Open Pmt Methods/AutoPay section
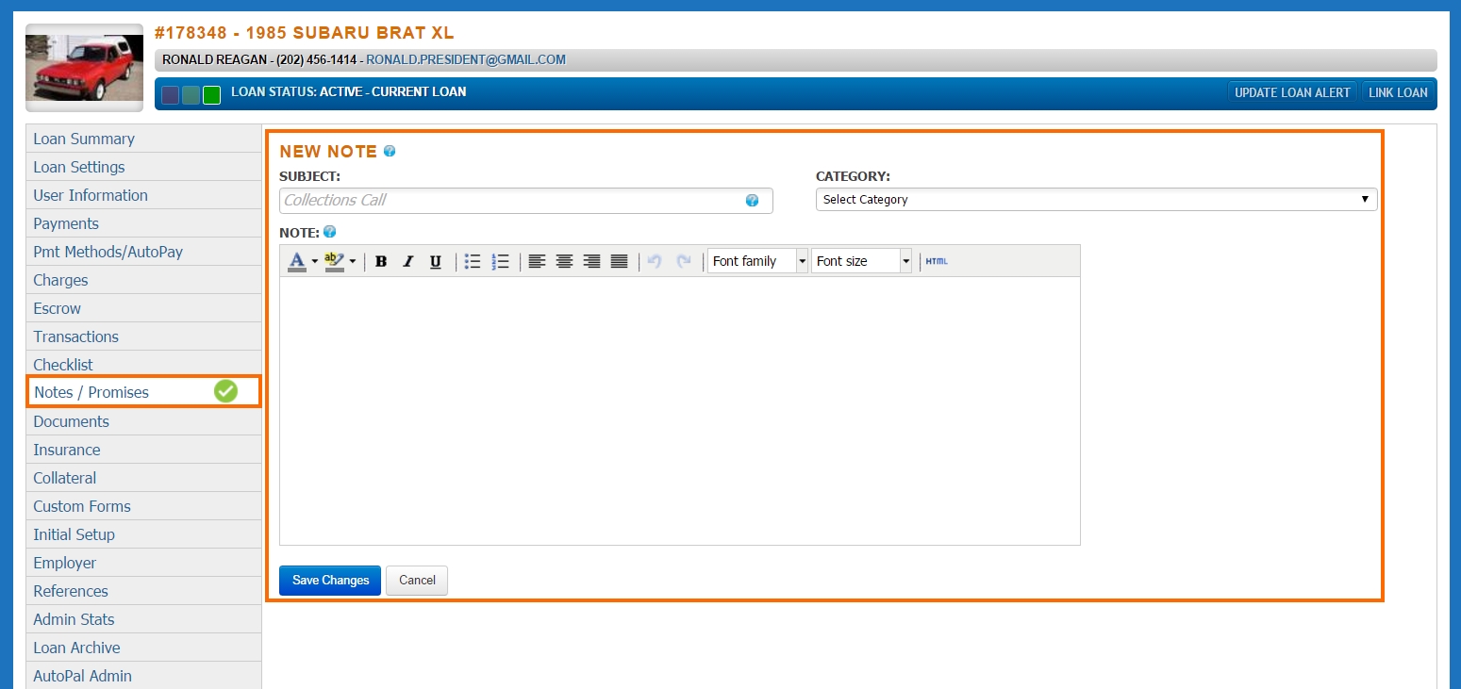The height and width of the screenshot is (689, 1461). (x=143, y=252)
